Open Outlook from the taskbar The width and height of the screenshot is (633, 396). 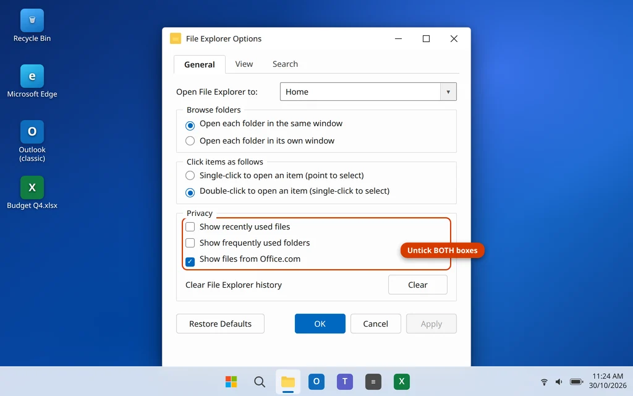tap(316, 381)
